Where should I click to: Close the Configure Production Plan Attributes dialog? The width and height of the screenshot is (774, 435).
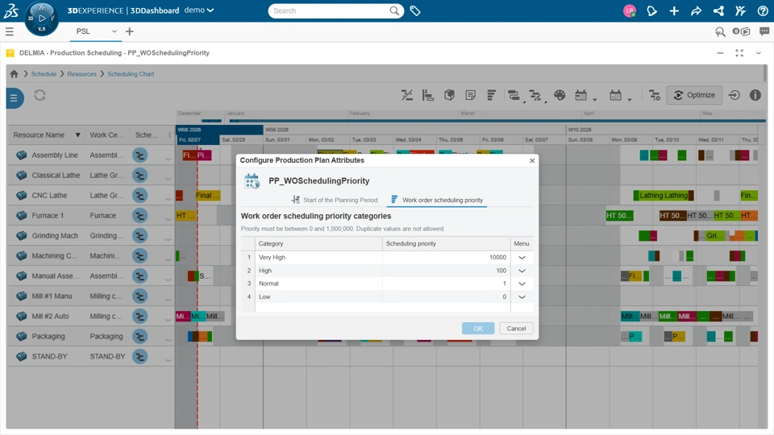point(531,161)
